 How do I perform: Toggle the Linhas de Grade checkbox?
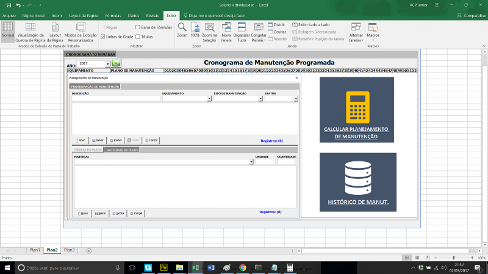[x=102, y=37]
